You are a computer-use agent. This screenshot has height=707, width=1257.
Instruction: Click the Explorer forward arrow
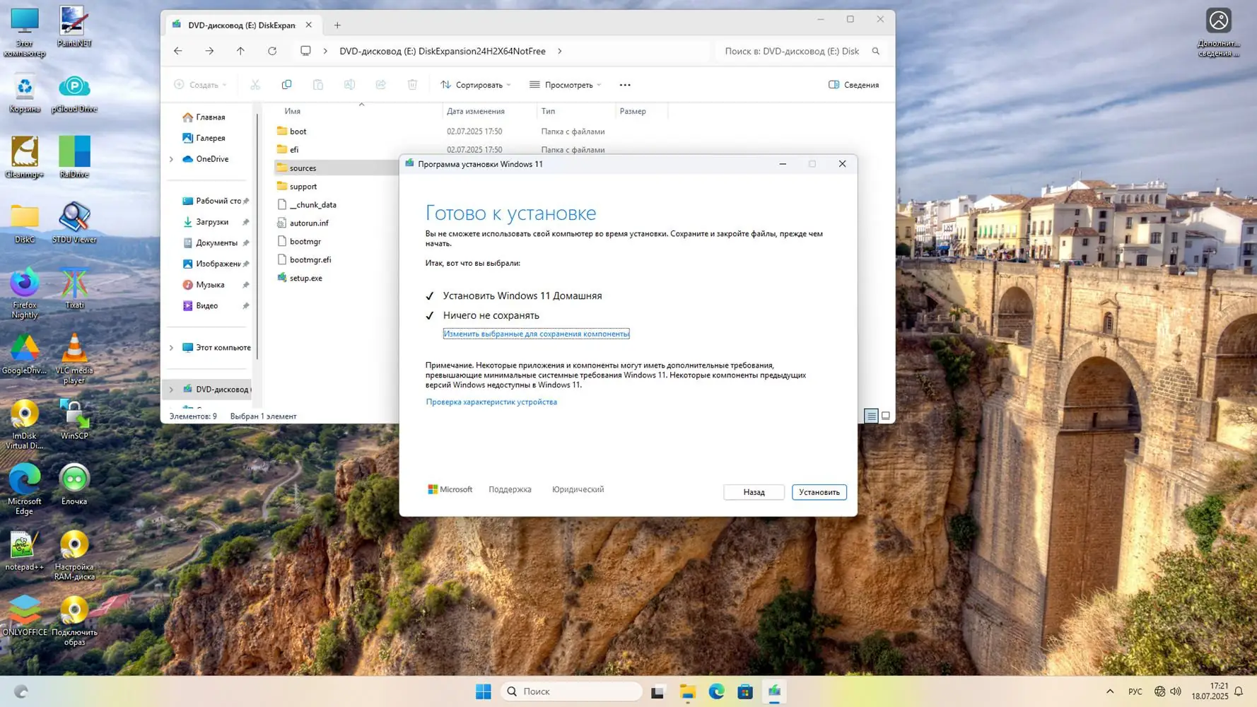coord(209,51)
